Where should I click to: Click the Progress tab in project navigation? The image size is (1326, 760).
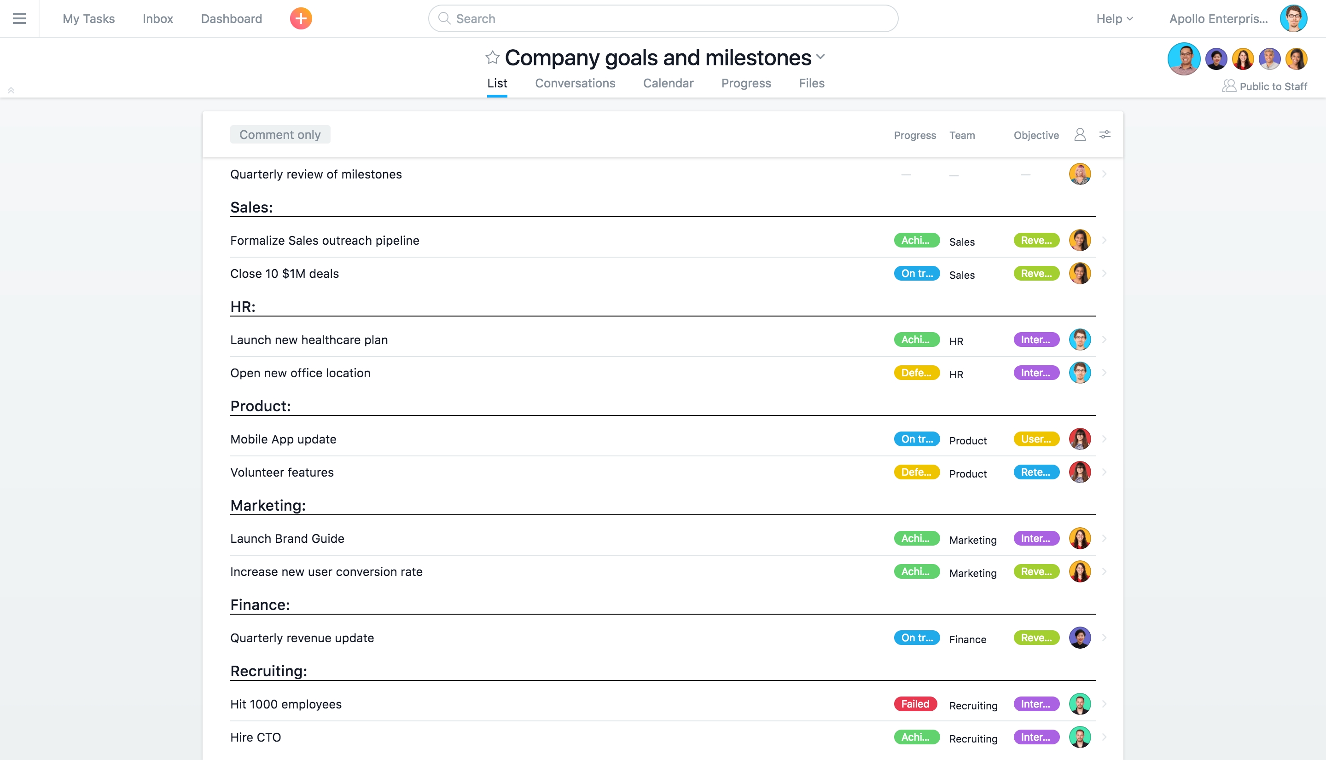(x=746, y=83)
